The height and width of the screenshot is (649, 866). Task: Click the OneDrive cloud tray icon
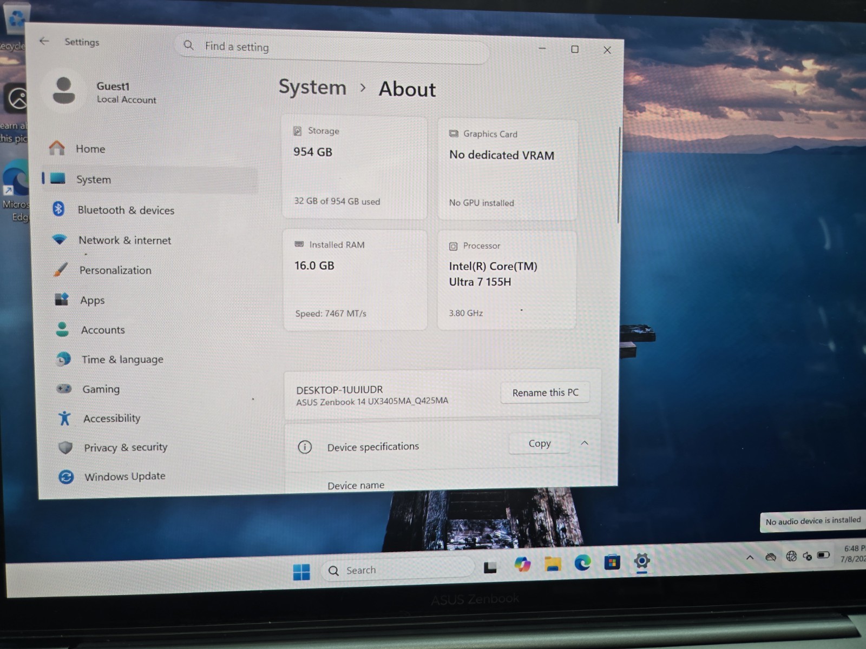(771, 557)
